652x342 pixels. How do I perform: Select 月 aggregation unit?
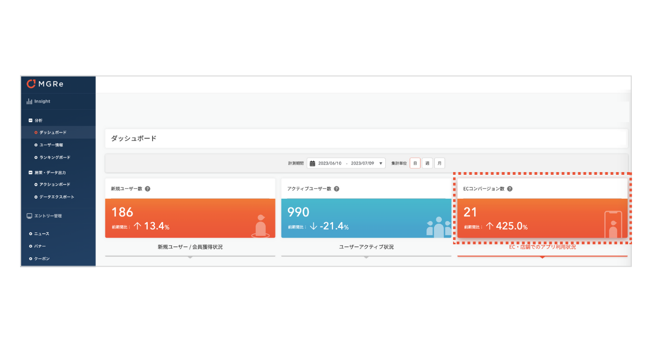click(x=440, y=163)
